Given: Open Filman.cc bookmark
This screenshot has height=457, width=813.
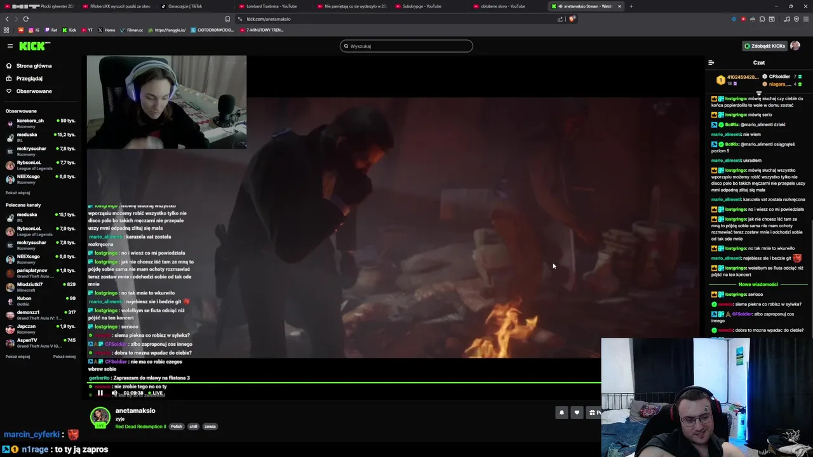Looking at the screenshot, I should tap(131, 30).
